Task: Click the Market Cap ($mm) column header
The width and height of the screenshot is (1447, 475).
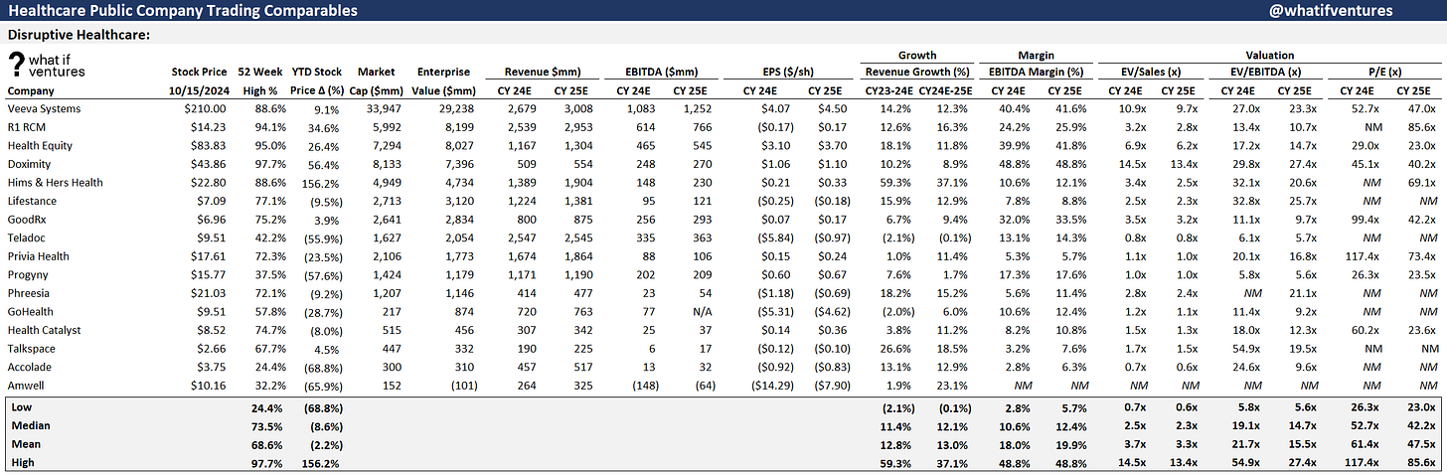Action: 377,80
